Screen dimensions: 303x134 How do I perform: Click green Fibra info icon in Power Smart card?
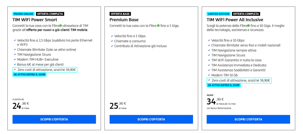click(60, 26)
